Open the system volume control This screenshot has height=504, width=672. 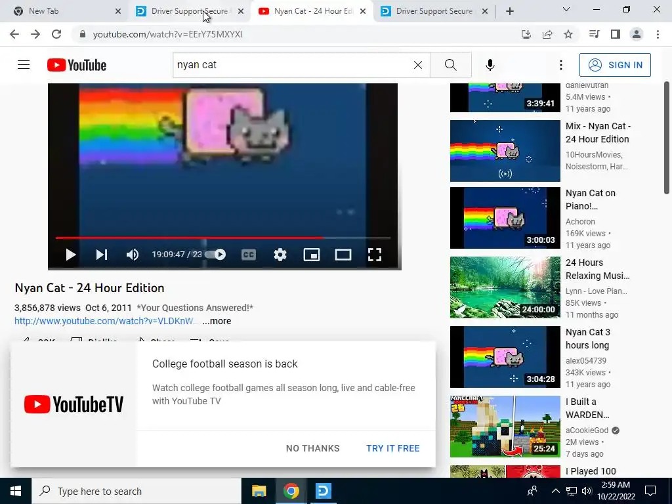point(587,491)
